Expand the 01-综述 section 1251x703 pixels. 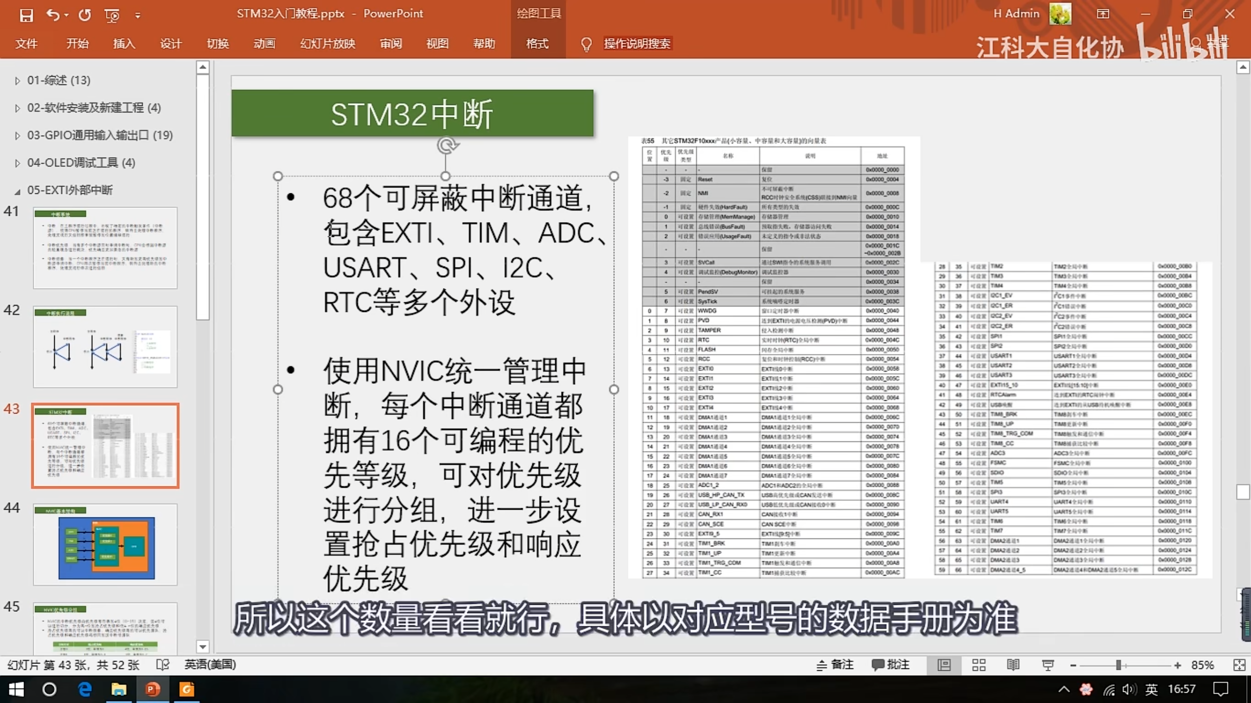coord(18,81)
